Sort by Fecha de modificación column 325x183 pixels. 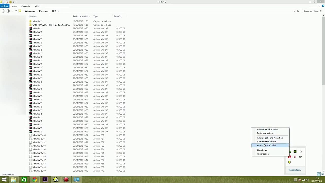[x=82, y=17]
